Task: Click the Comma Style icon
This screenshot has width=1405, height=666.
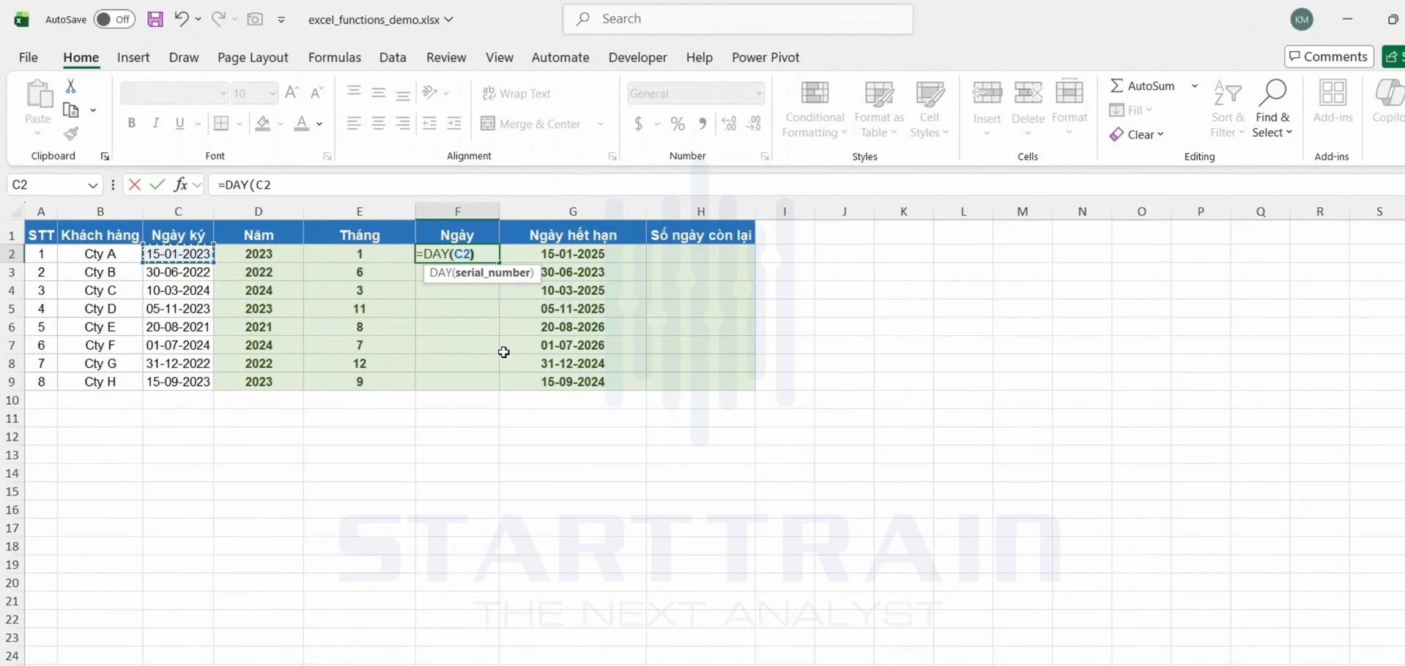Action: pyautogui.click(x=702, y=124)
